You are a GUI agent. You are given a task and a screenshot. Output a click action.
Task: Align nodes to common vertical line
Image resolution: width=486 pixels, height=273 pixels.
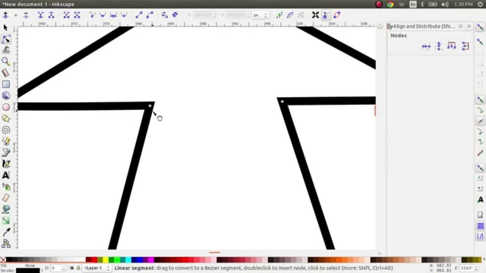(439, 47)
